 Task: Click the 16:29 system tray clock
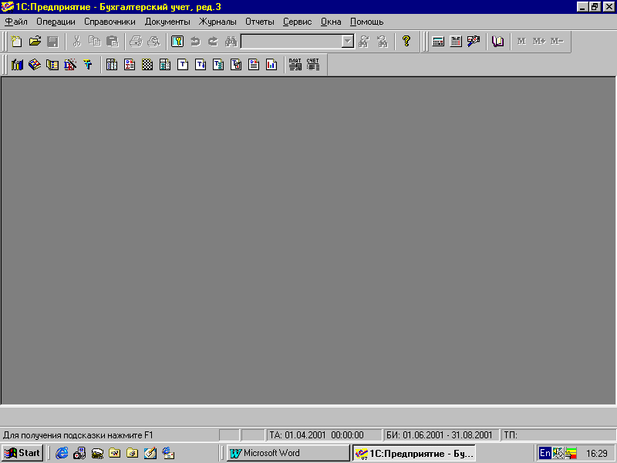point(597,454)
